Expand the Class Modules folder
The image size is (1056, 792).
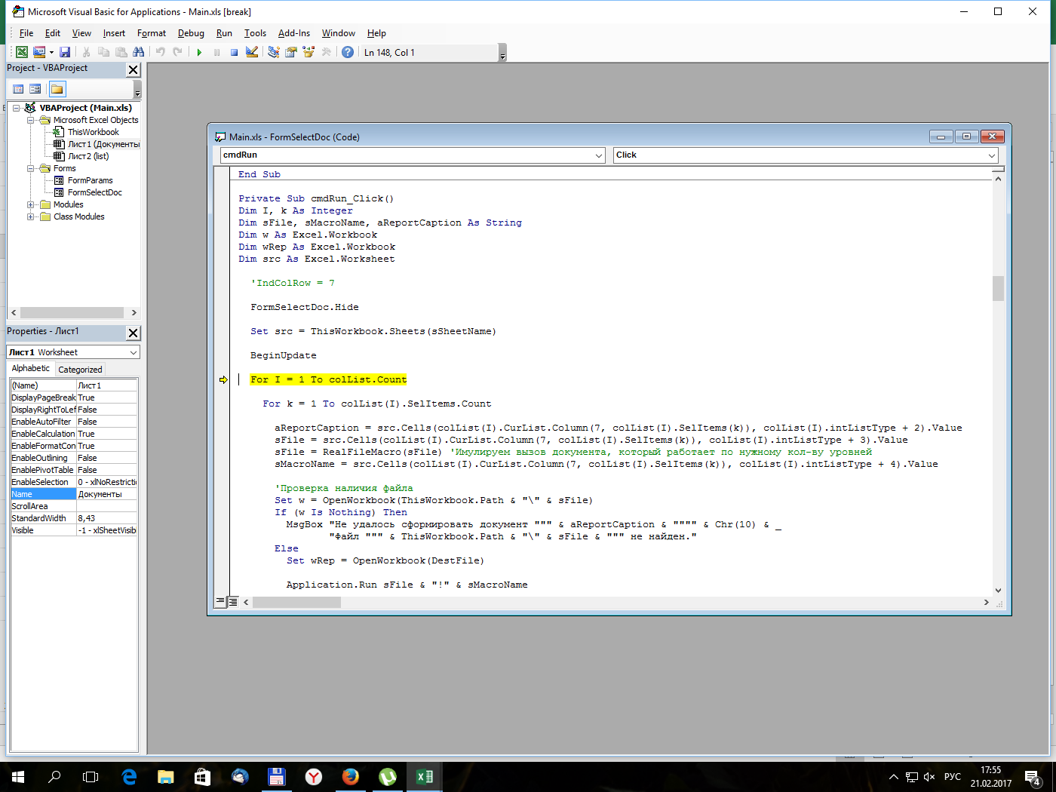[31, 216]
